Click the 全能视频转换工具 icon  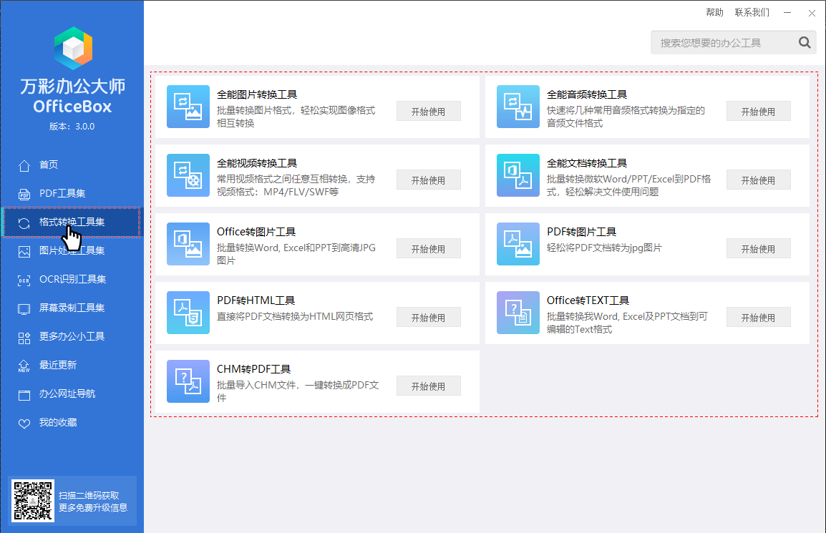pos(188,175)
